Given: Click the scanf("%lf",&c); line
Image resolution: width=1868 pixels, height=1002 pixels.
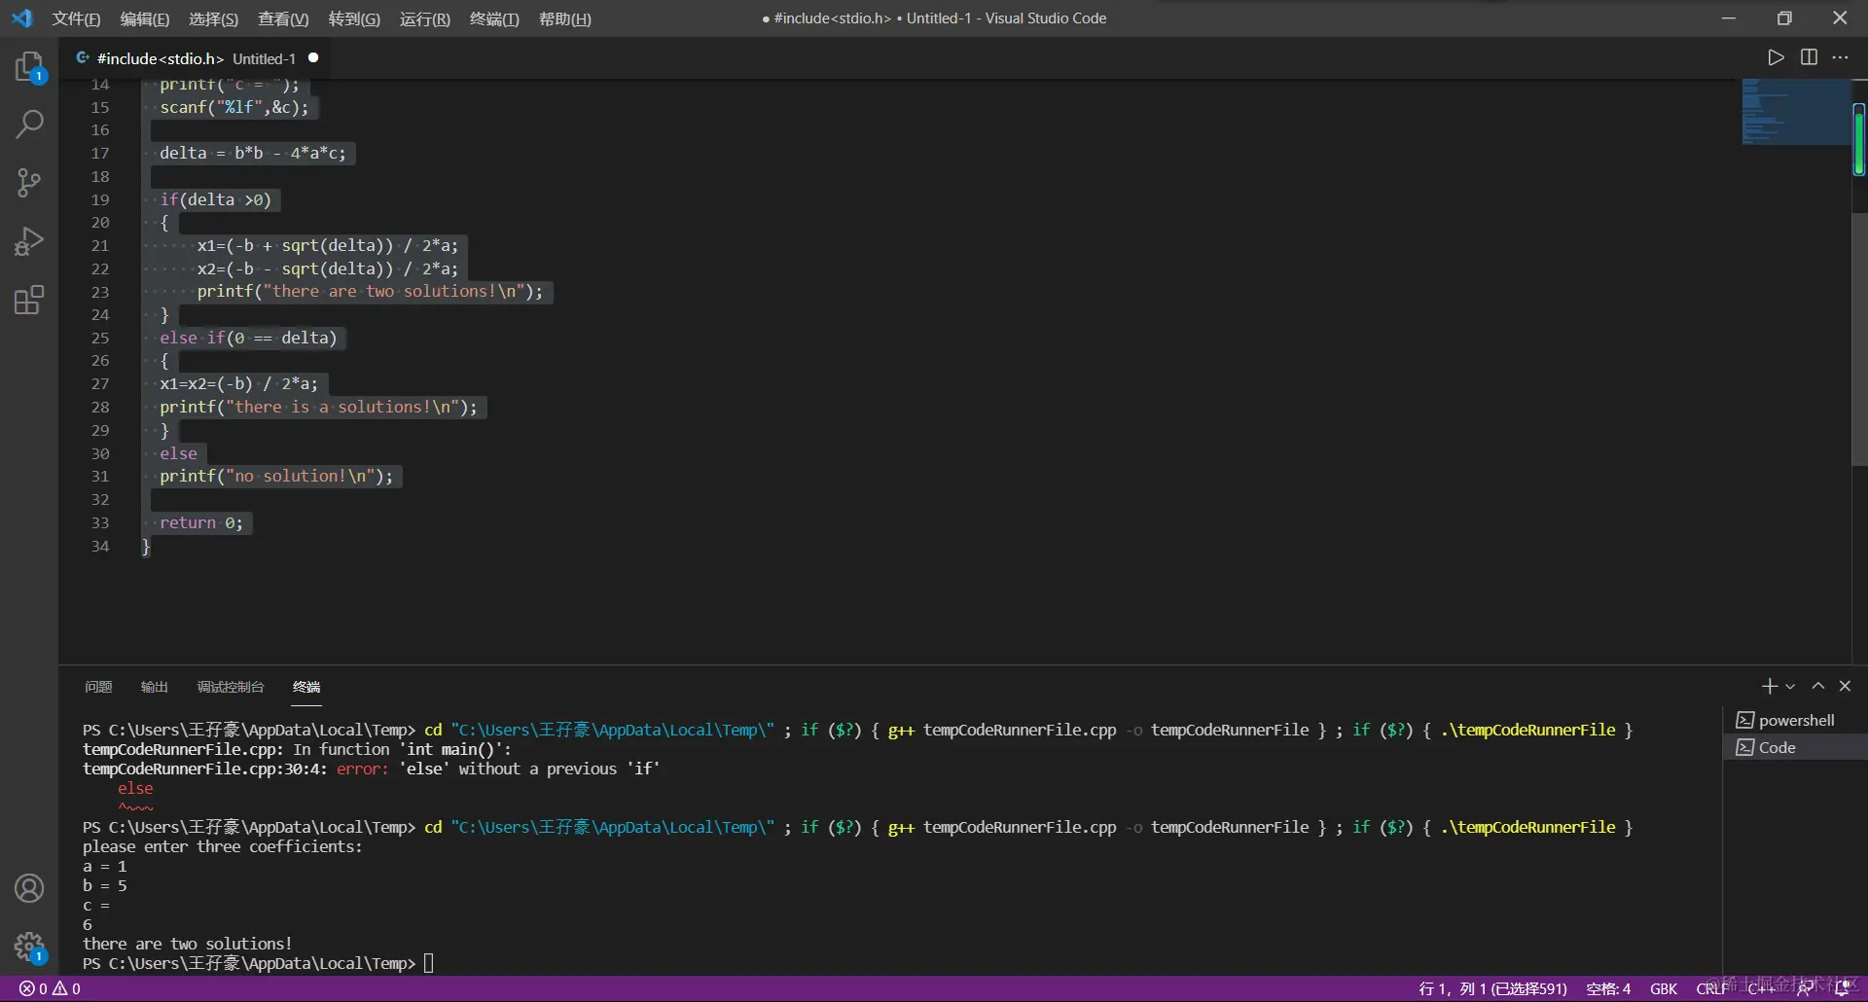Looking at the screenshot, I should click(233, 107).
